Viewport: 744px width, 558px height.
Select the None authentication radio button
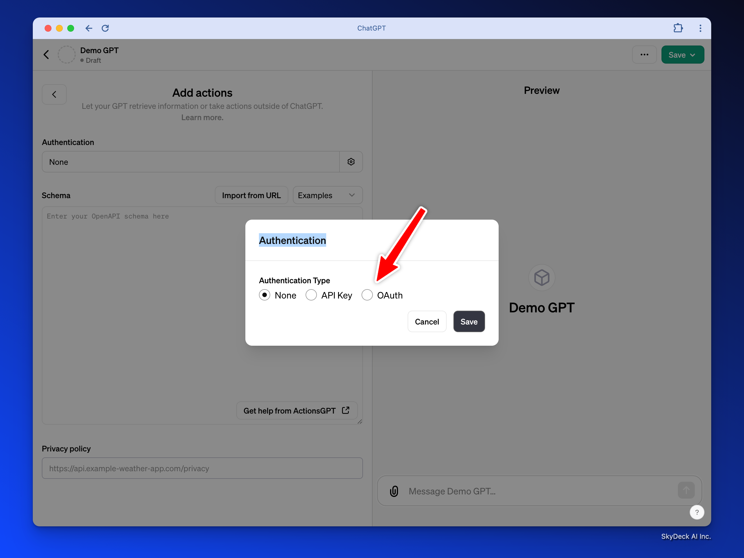tap(265, 295)
